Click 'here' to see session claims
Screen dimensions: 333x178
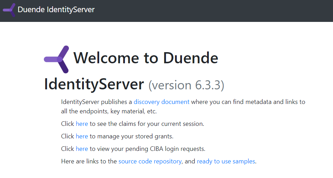point(82,124)
